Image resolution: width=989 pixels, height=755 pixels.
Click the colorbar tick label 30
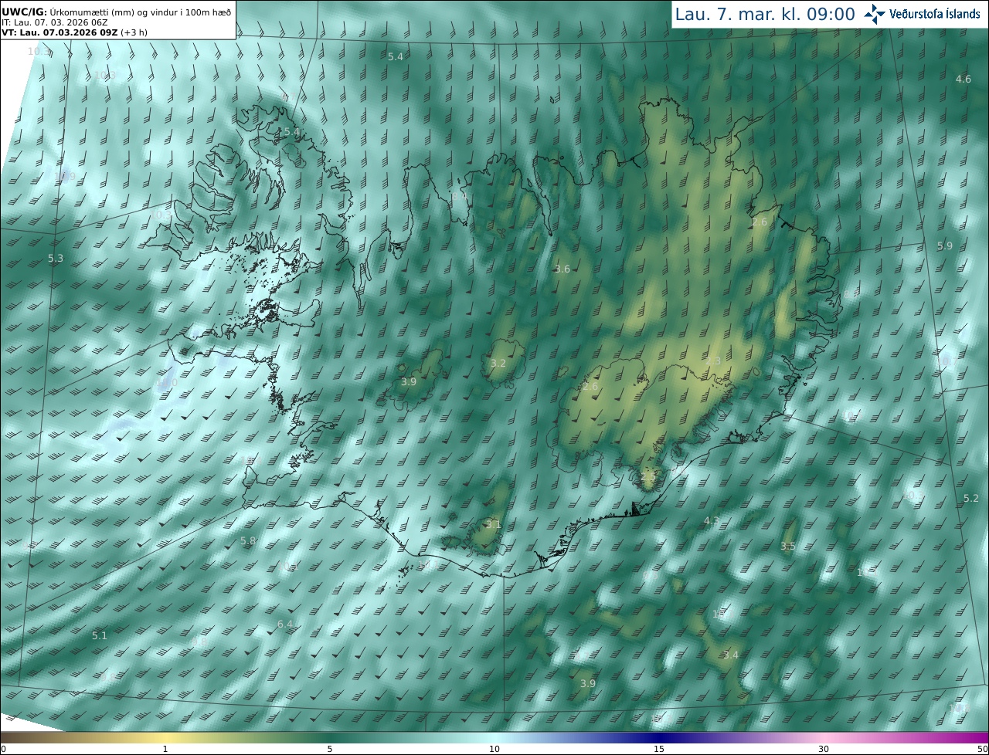tap(824, 749)
